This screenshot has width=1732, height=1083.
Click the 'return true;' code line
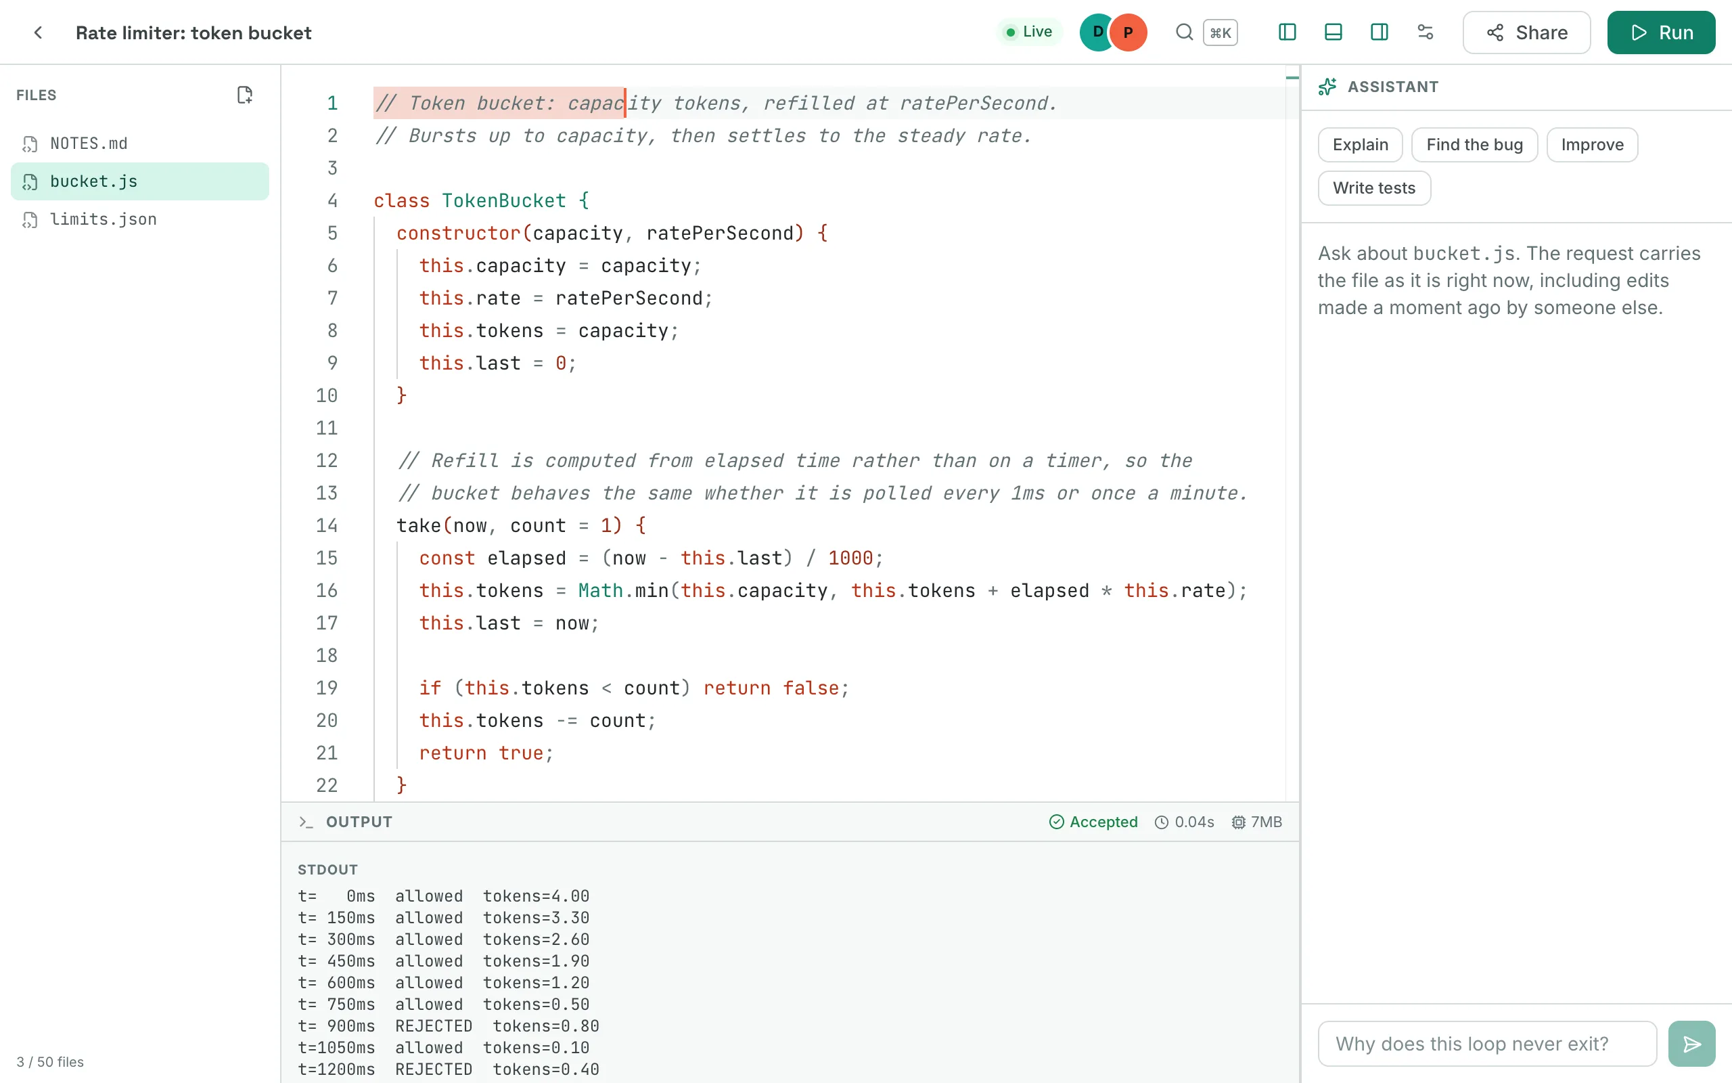486,753
